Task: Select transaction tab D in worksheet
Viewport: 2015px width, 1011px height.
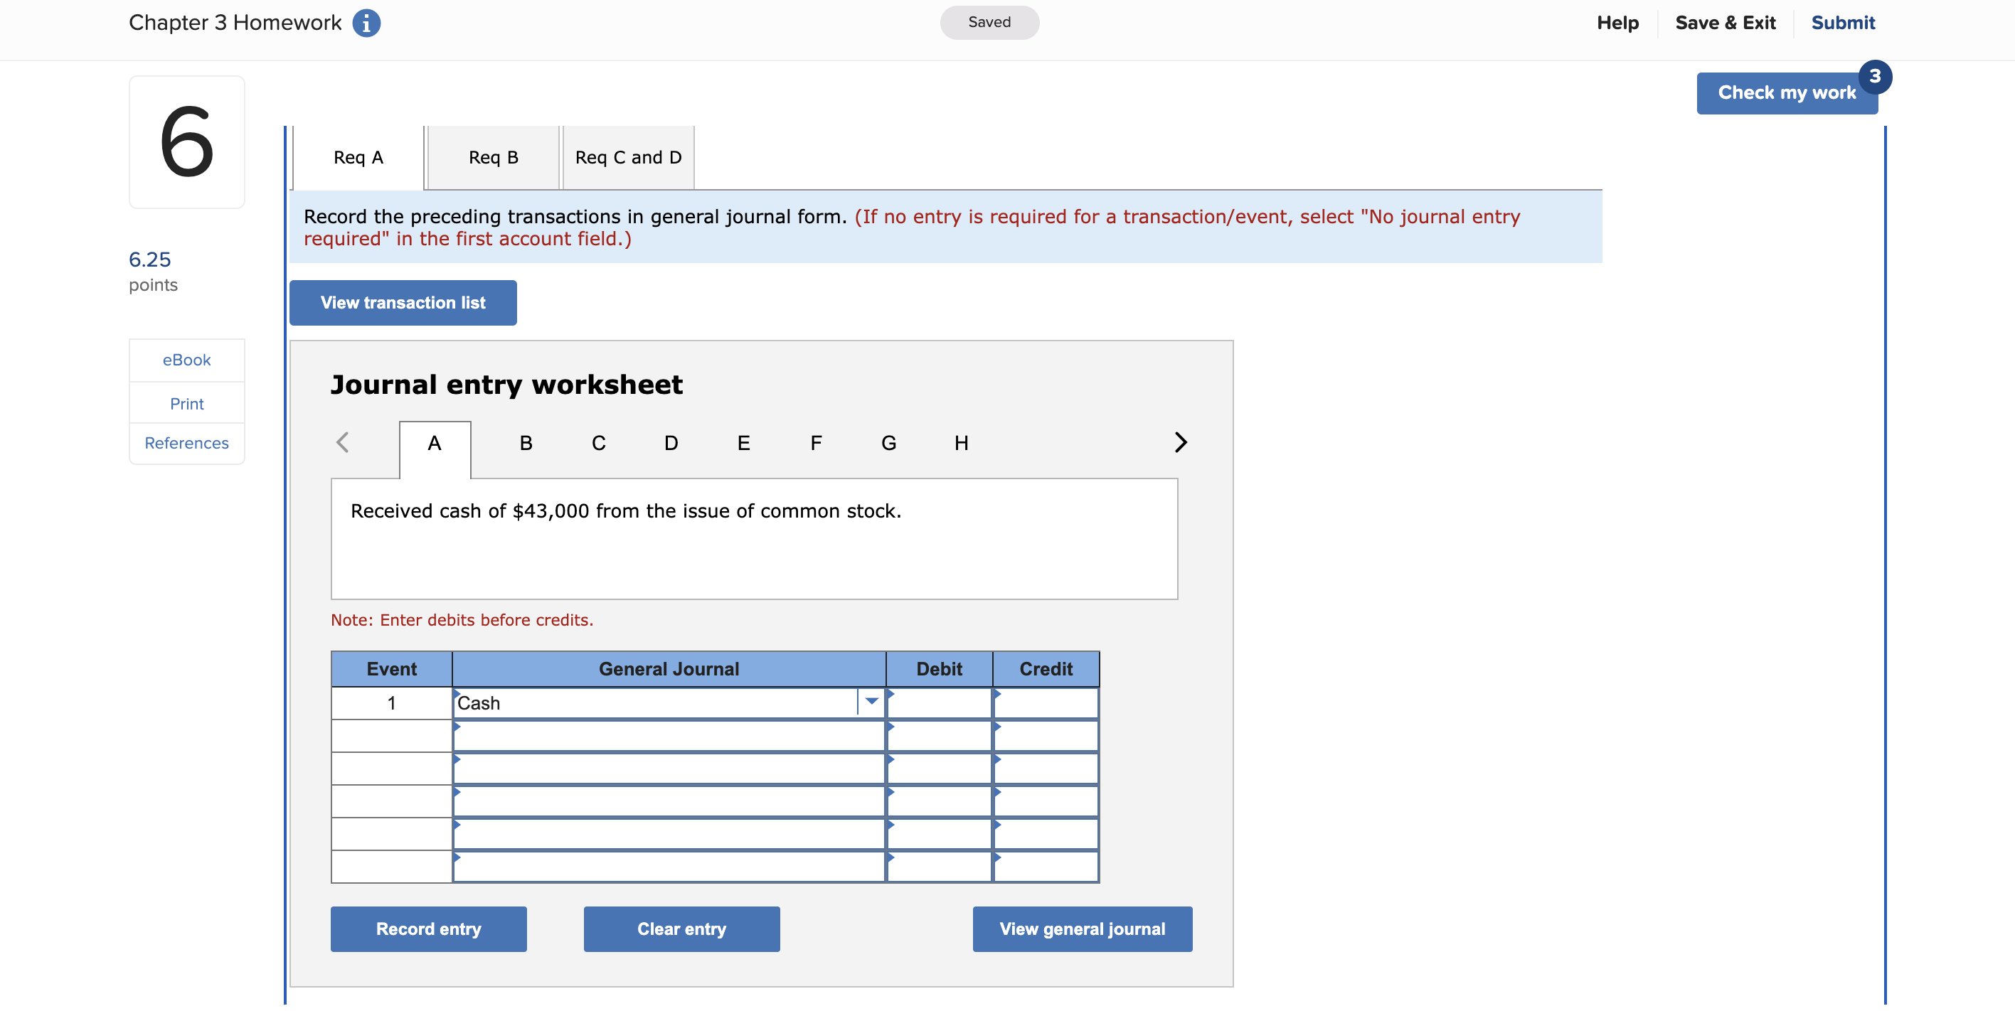Action: tap(671, 444)
